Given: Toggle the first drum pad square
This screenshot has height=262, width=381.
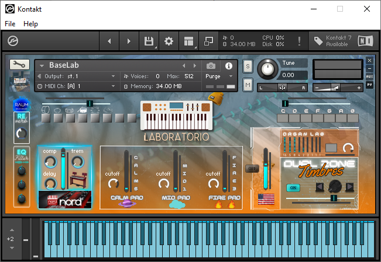Looking at the screenshot, I should pyautogui.click(x=46, y=118).
